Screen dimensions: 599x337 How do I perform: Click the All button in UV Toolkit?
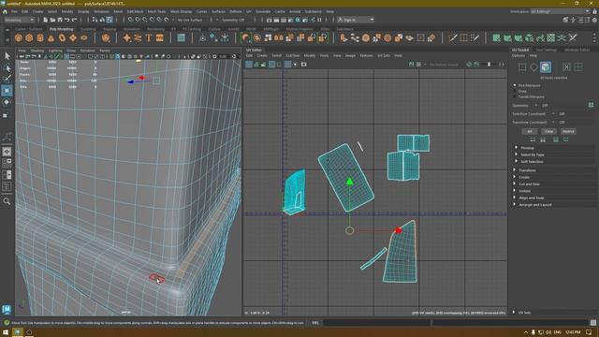[x=530, y=131]
